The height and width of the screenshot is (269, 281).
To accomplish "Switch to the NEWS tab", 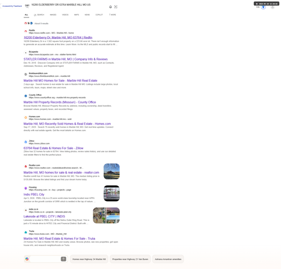I will tap(87, 15).
